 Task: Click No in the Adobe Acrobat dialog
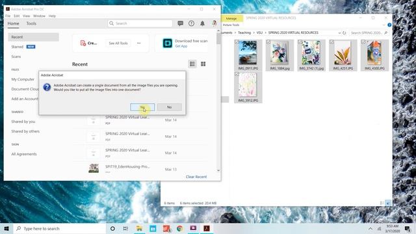coord(169,107)
